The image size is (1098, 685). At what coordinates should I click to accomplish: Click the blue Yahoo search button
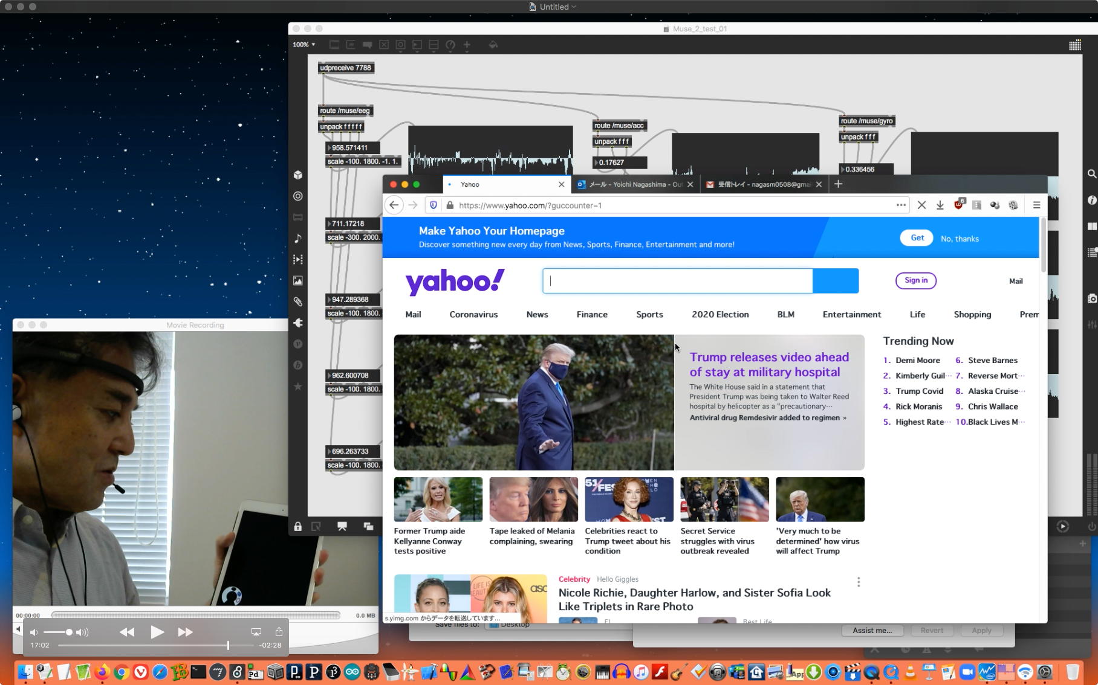tap(836, 281)
